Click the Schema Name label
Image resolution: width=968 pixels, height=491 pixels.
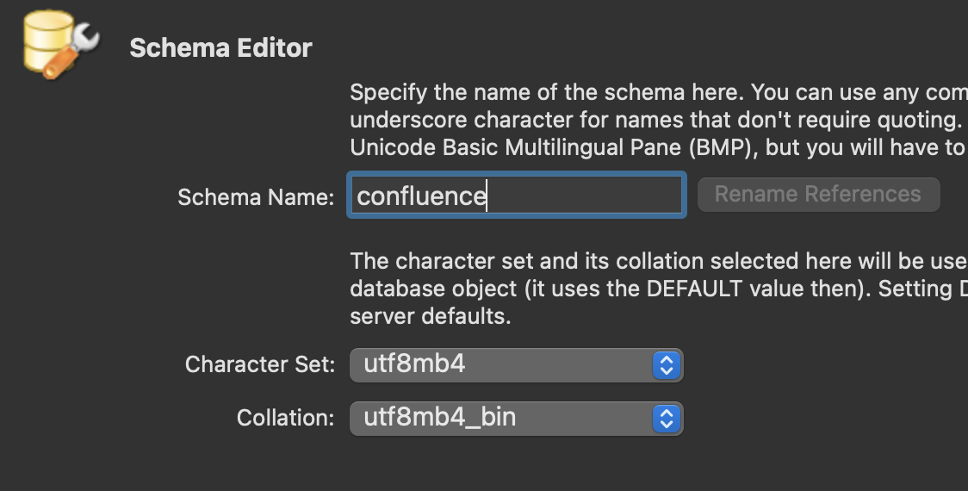click(x=256, y=197)
